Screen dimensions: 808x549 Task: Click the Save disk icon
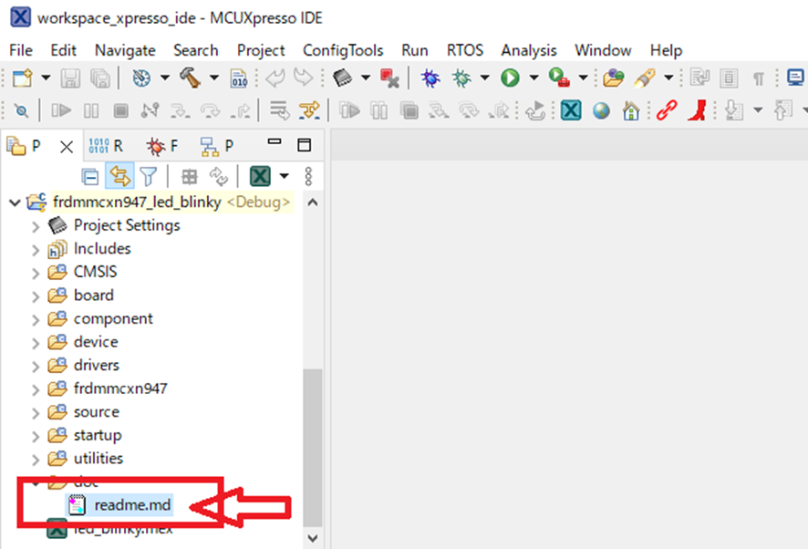coord(70,78)
